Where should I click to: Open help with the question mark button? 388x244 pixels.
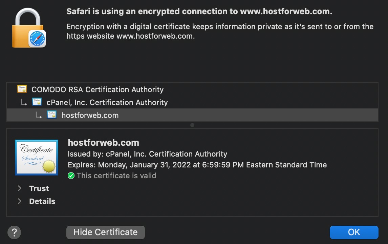[x=14, y=232]
